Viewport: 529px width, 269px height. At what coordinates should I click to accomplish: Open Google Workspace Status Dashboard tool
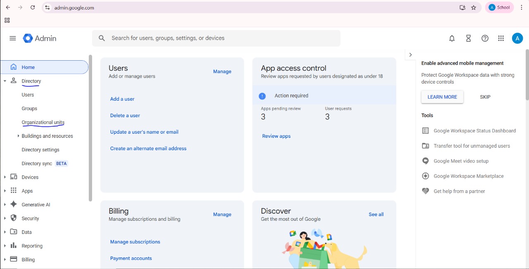coord(474,131)
